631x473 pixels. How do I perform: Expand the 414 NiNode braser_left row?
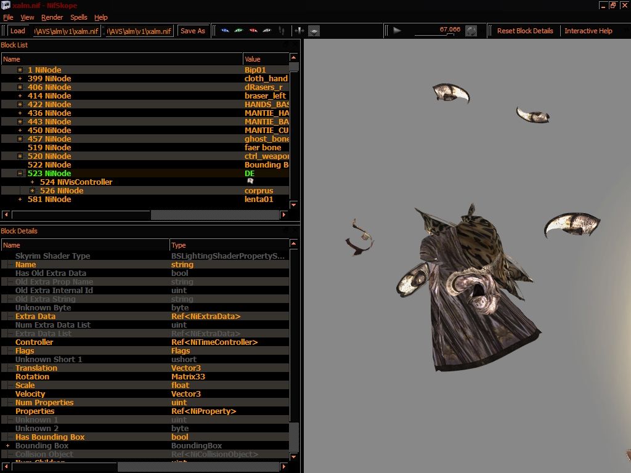click(20, 95)
